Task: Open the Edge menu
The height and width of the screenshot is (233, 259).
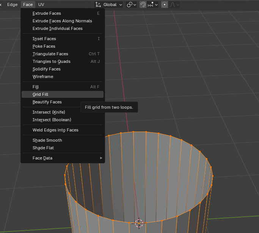Action: point(13,5)
